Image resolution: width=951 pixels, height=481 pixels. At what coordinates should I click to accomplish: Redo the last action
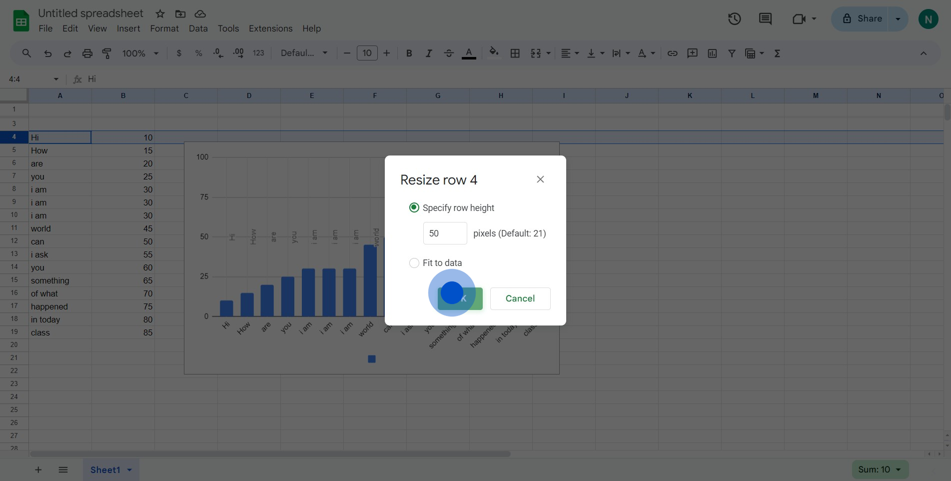coord(67,53)
